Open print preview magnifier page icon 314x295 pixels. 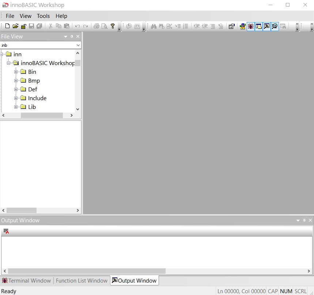point(104,26)
